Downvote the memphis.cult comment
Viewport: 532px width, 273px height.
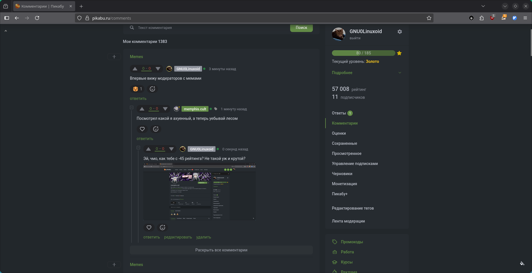click(165, 109)
